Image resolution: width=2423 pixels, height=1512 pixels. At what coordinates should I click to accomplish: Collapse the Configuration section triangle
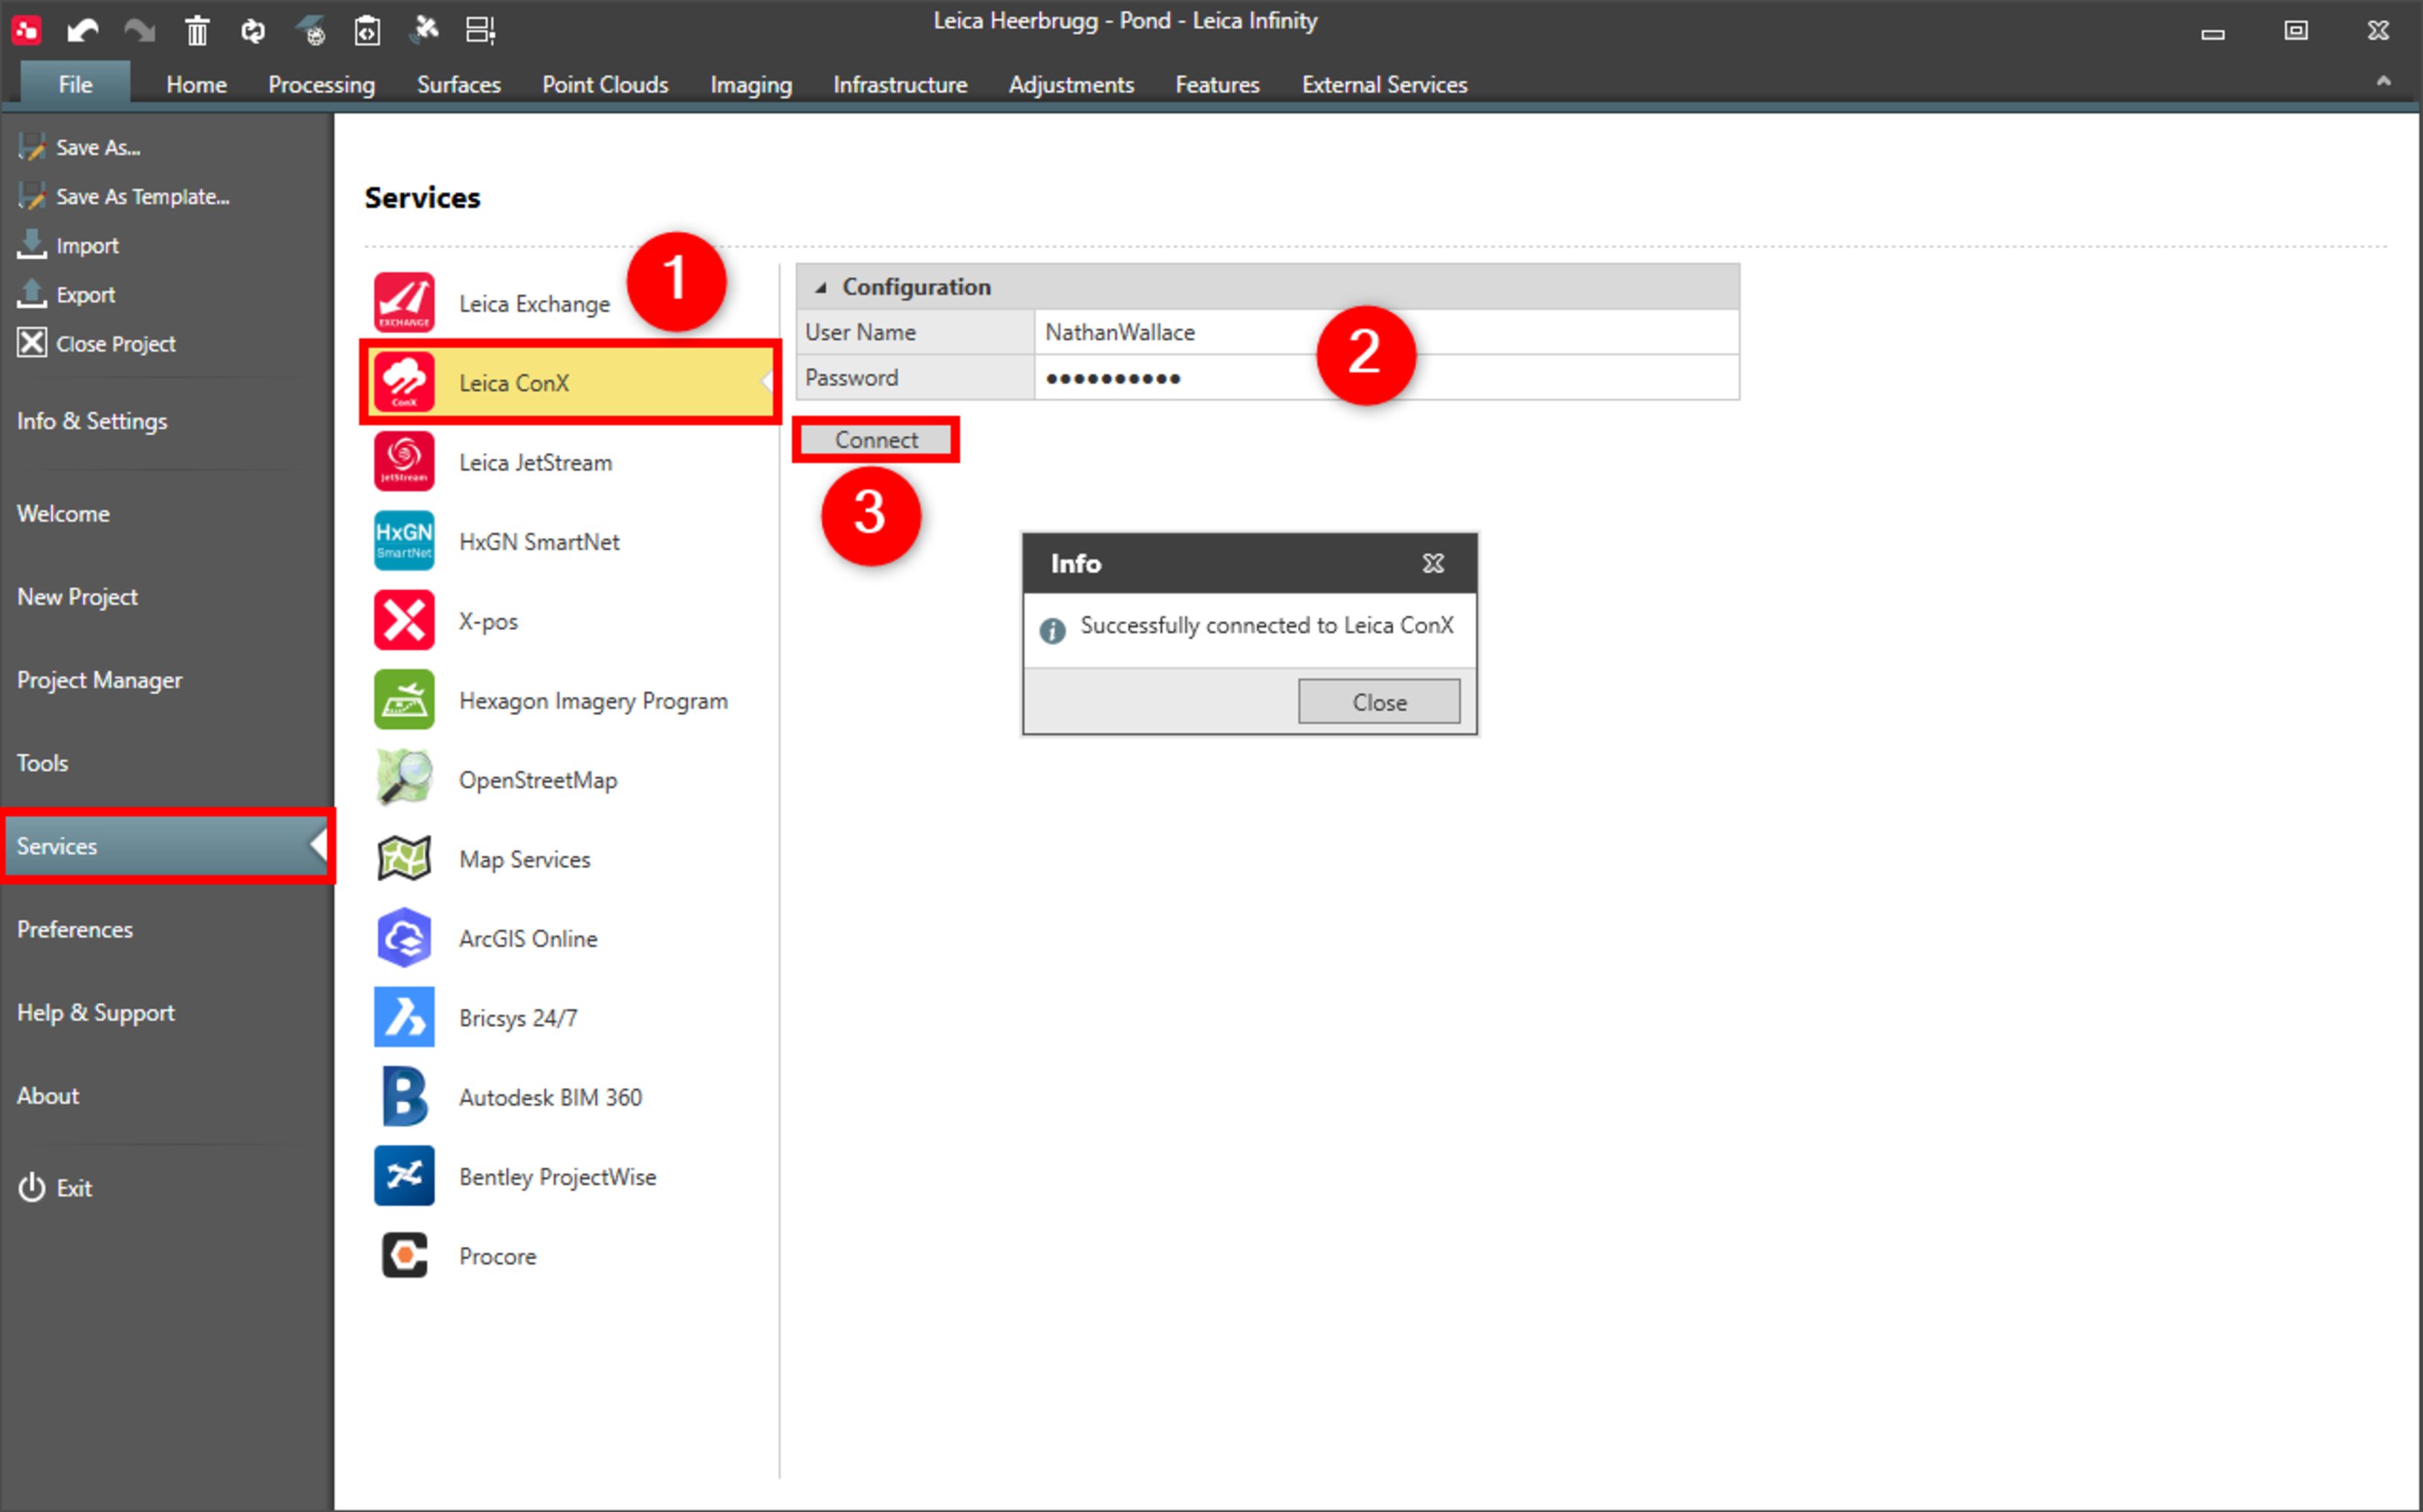(820, 288)
